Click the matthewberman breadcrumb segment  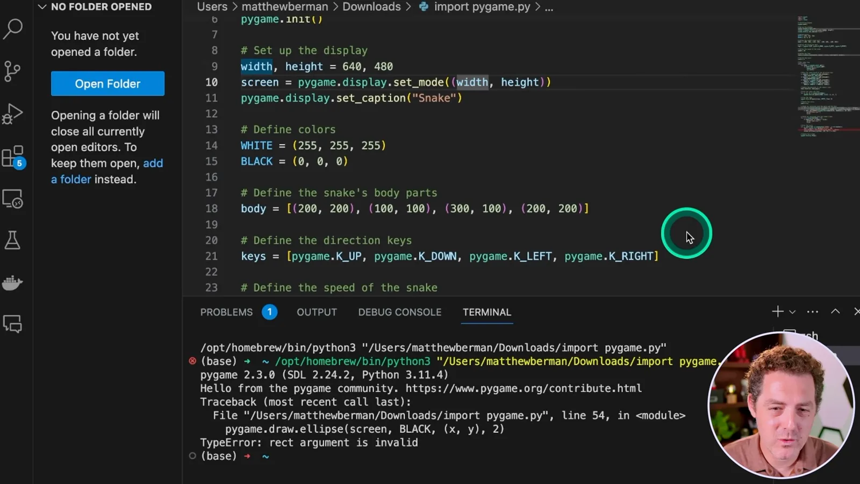click(284, 6)
